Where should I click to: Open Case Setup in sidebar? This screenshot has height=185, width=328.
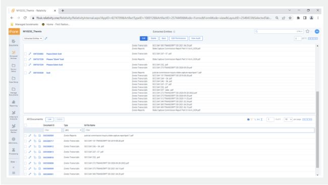(14, 80)
